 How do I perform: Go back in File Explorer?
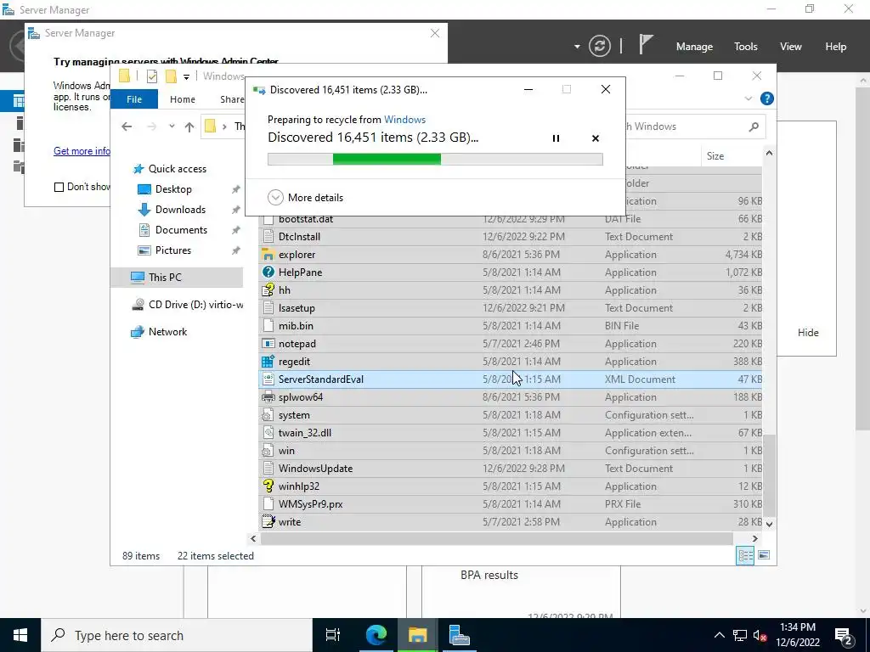(x=127, y=126)
